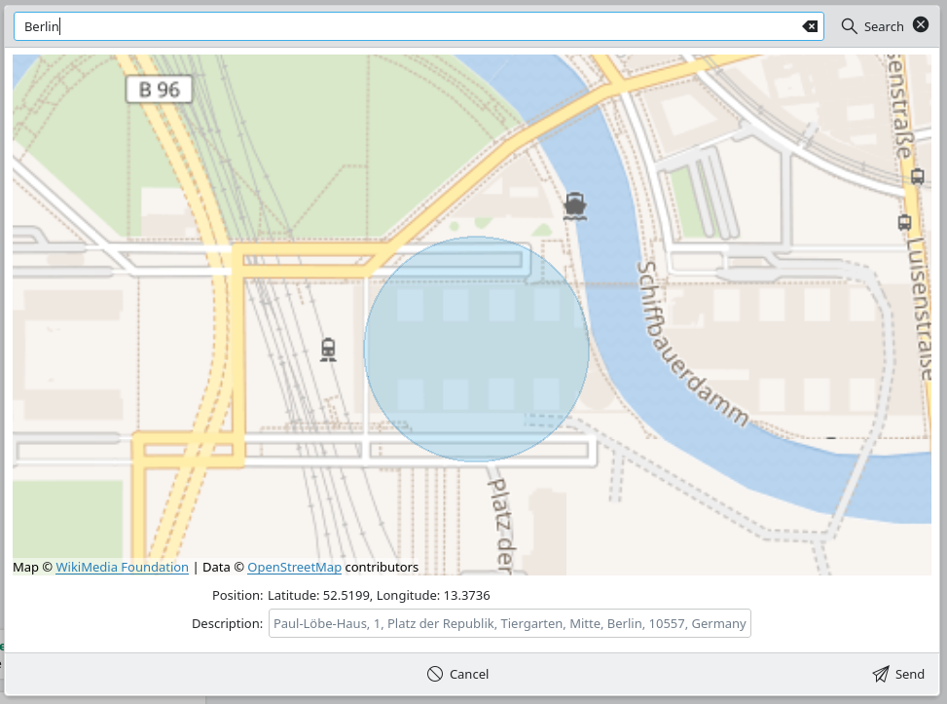Click the highlighted blue circle on the map
This screenshot has width=947, height=704.
[476, 348]
